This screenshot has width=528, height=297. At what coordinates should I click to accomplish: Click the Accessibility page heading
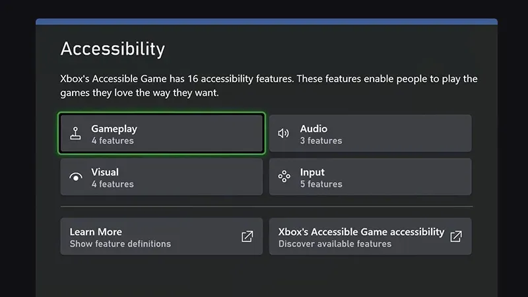click(113, 49)
